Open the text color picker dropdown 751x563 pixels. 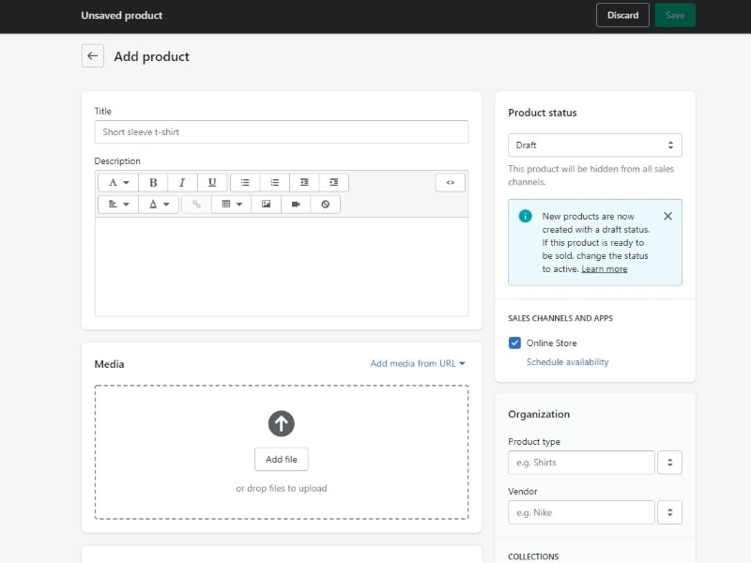click(158, 204)
